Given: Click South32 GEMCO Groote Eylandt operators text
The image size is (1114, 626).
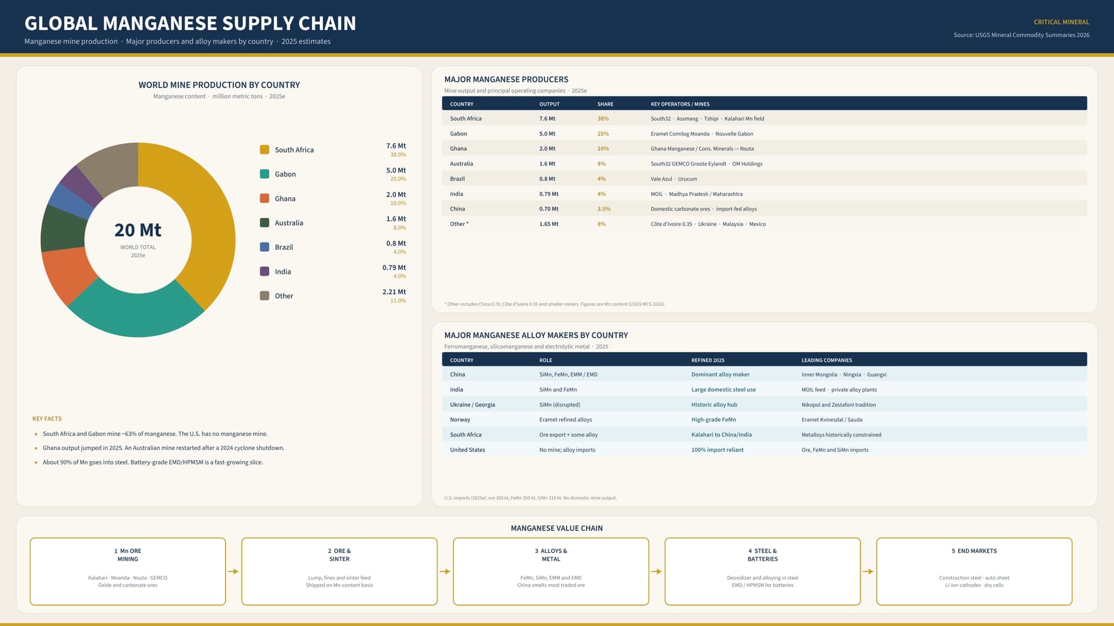Looking at the screenshot, I should point(706,164).
